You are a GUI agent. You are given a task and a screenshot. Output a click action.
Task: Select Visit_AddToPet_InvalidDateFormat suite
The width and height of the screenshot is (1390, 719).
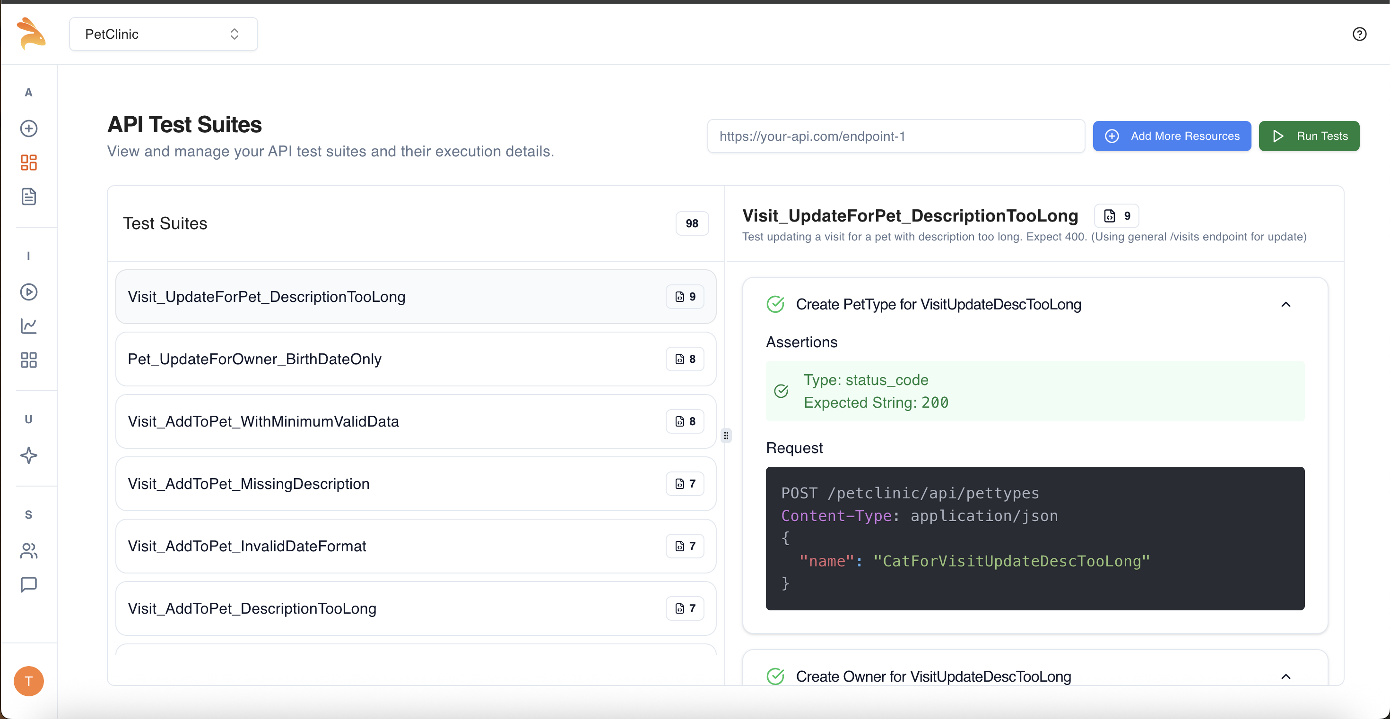tap(416, 546)
